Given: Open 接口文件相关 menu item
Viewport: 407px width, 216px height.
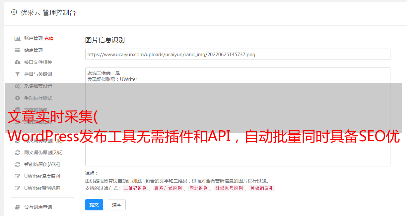Looking at the screenshot, I should [x=38, y=62].
